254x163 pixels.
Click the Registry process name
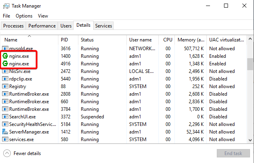pyautogui.click(x=18, y=86)
